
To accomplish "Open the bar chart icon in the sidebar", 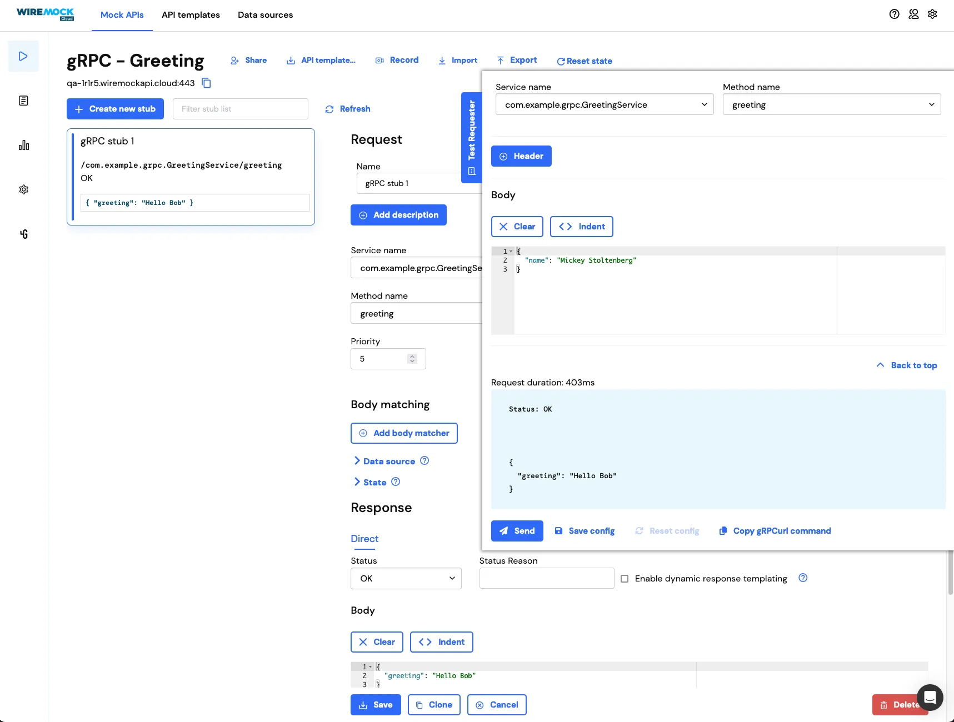I will [23, 145].
